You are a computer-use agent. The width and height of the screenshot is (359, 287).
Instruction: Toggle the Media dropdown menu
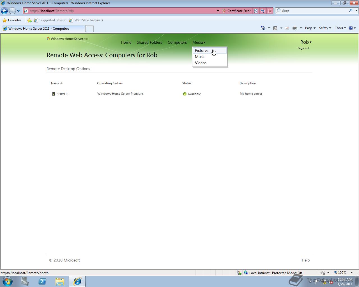coord(199,42)
